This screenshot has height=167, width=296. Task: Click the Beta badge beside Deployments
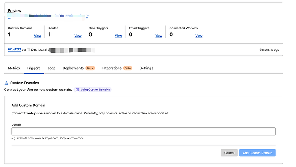tap(90, 68)
